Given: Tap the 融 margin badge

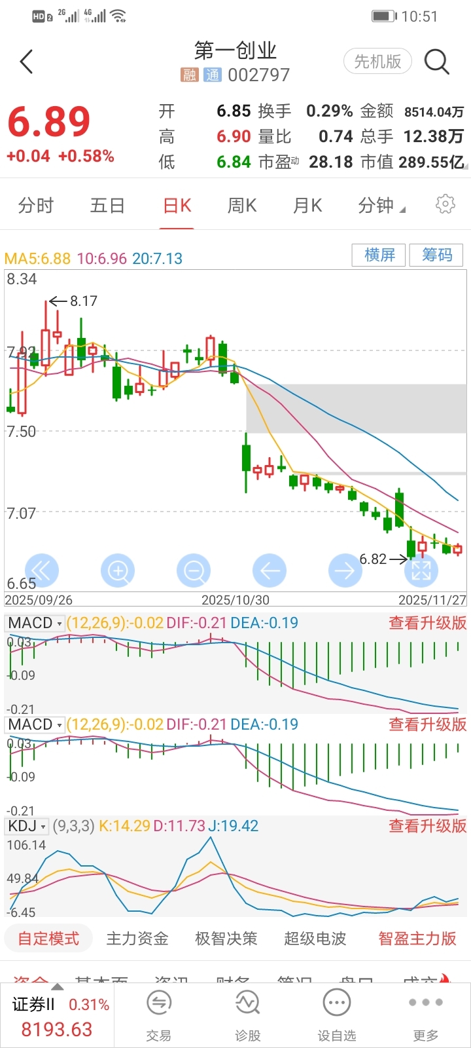Looking at the screenshot, I should [x=190, y=75].
